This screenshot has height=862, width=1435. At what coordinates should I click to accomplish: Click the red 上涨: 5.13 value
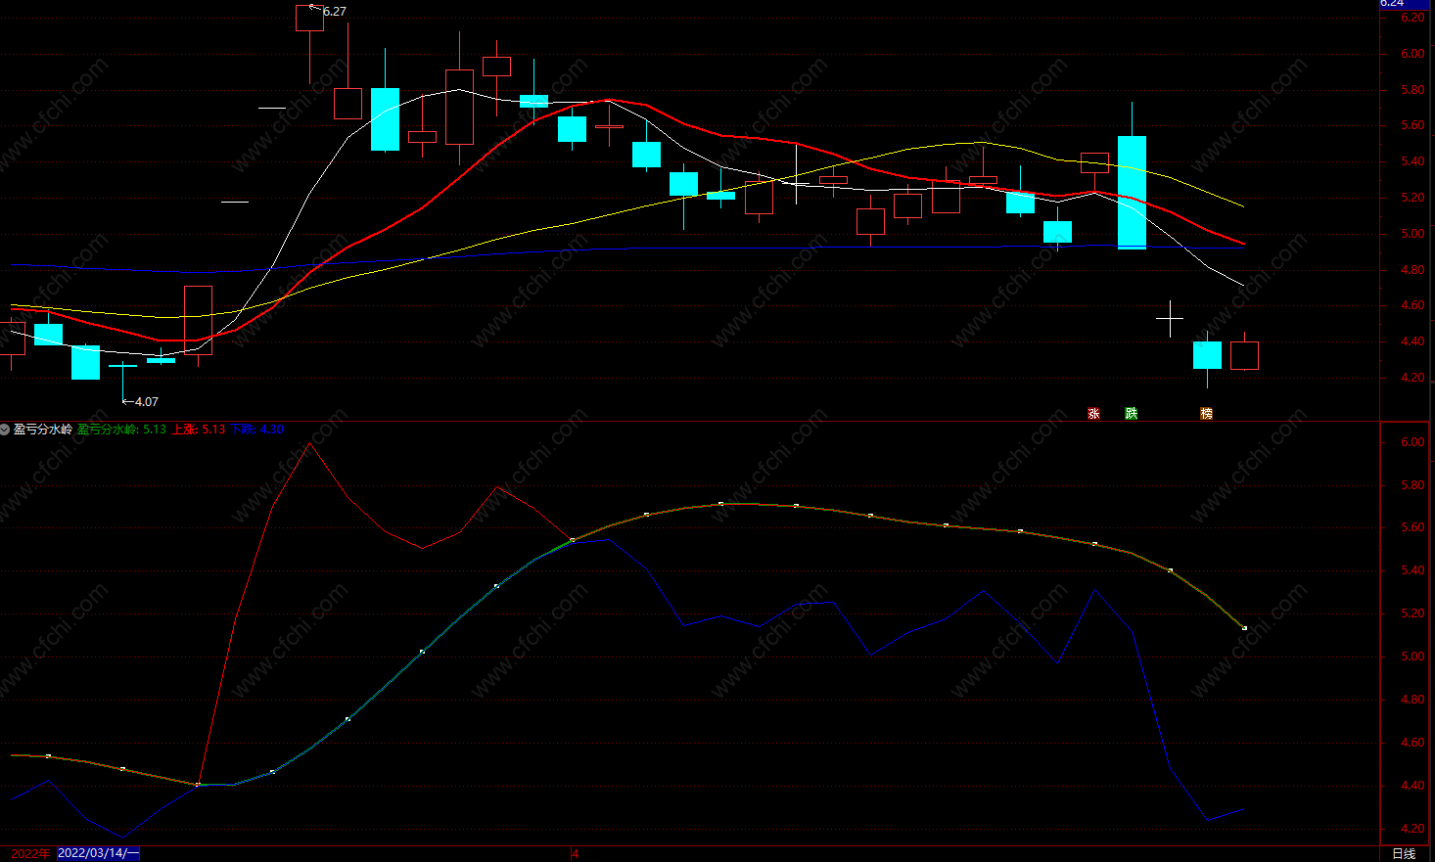199,430
